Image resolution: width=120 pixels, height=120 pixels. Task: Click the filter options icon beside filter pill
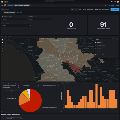[x=2, y=12]
